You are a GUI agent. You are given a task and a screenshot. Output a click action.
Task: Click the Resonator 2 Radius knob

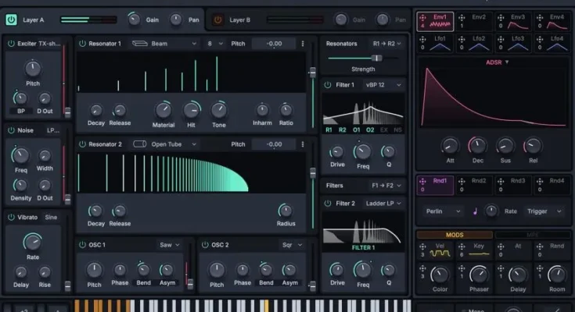(286, 211)
